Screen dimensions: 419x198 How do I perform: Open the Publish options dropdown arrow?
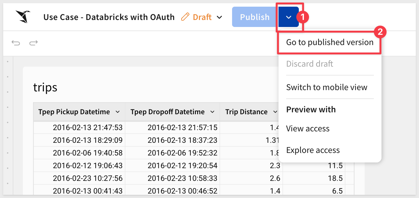289,17
